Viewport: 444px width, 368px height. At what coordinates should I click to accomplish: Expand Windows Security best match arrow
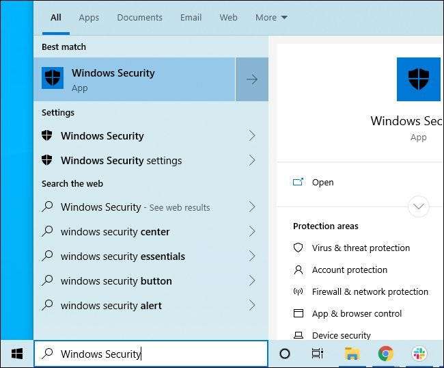coord(252,79)
